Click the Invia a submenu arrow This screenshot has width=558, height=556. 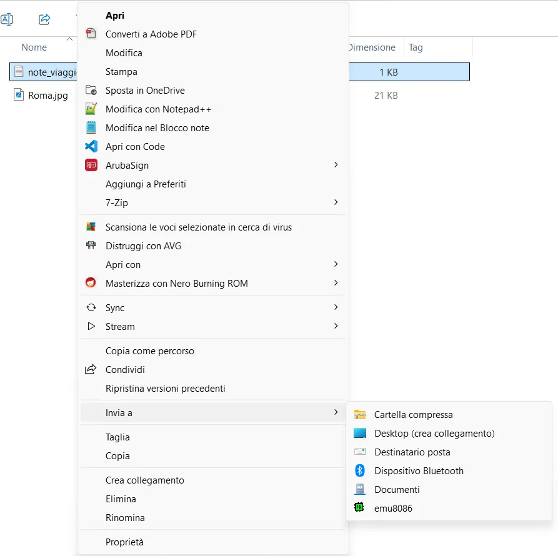[336, 412]
